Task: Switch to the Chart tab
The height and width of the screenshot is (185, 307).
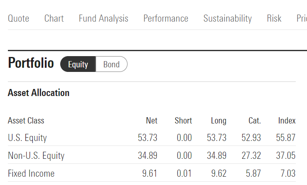Action: tap(54, 18)
